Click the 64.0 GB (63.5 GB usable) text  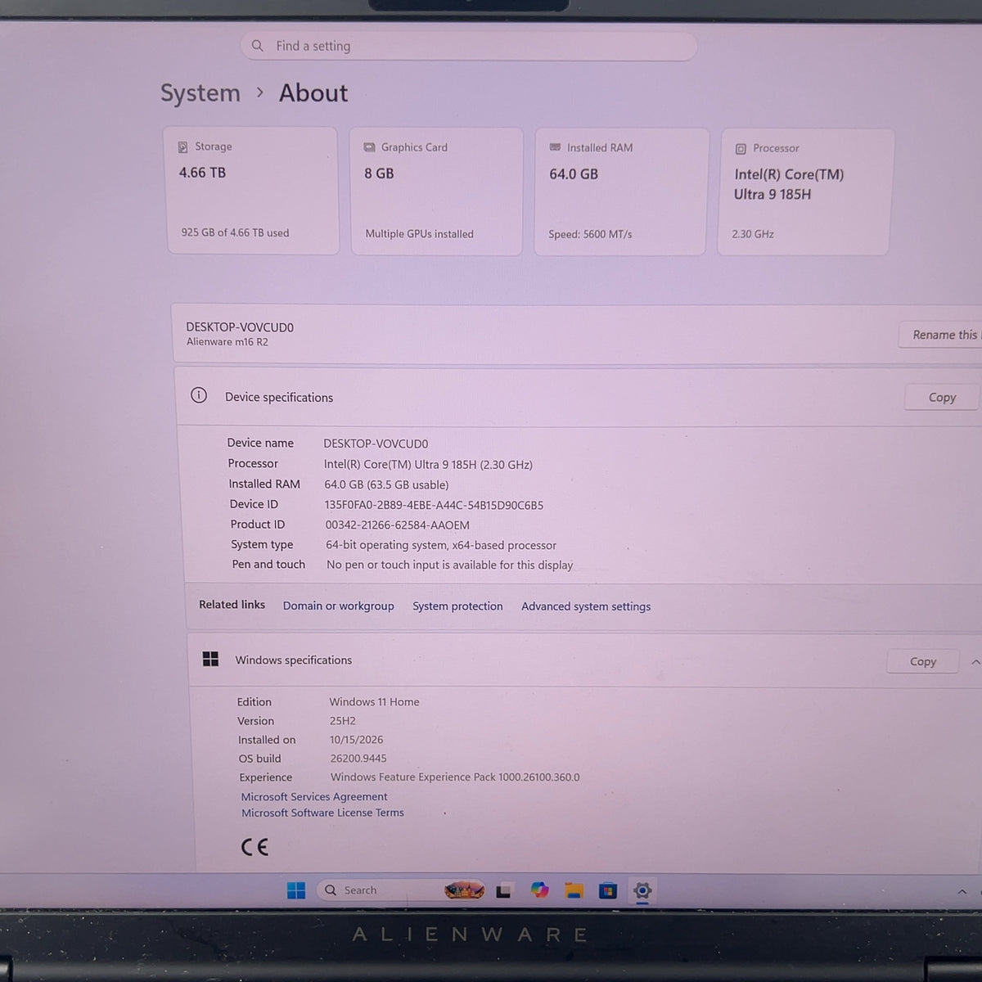(x=386, y=484)
